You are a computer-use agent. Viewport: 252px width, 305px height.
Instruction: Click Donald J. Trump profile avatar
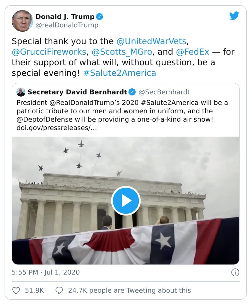pyautogui.click(x=22, y=21)
